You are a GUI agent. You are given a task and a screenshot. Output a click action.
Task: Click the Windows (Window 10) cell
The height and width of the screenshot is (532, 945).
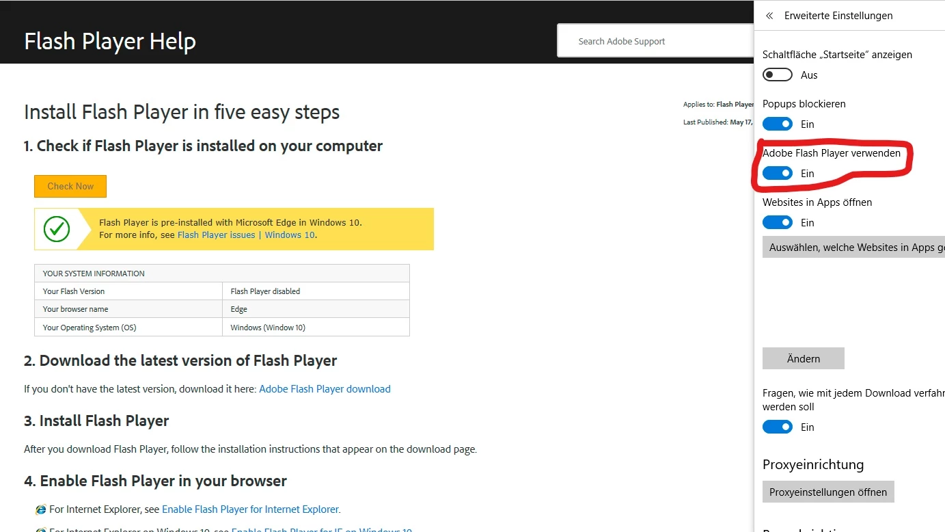[x=316, y=328]
